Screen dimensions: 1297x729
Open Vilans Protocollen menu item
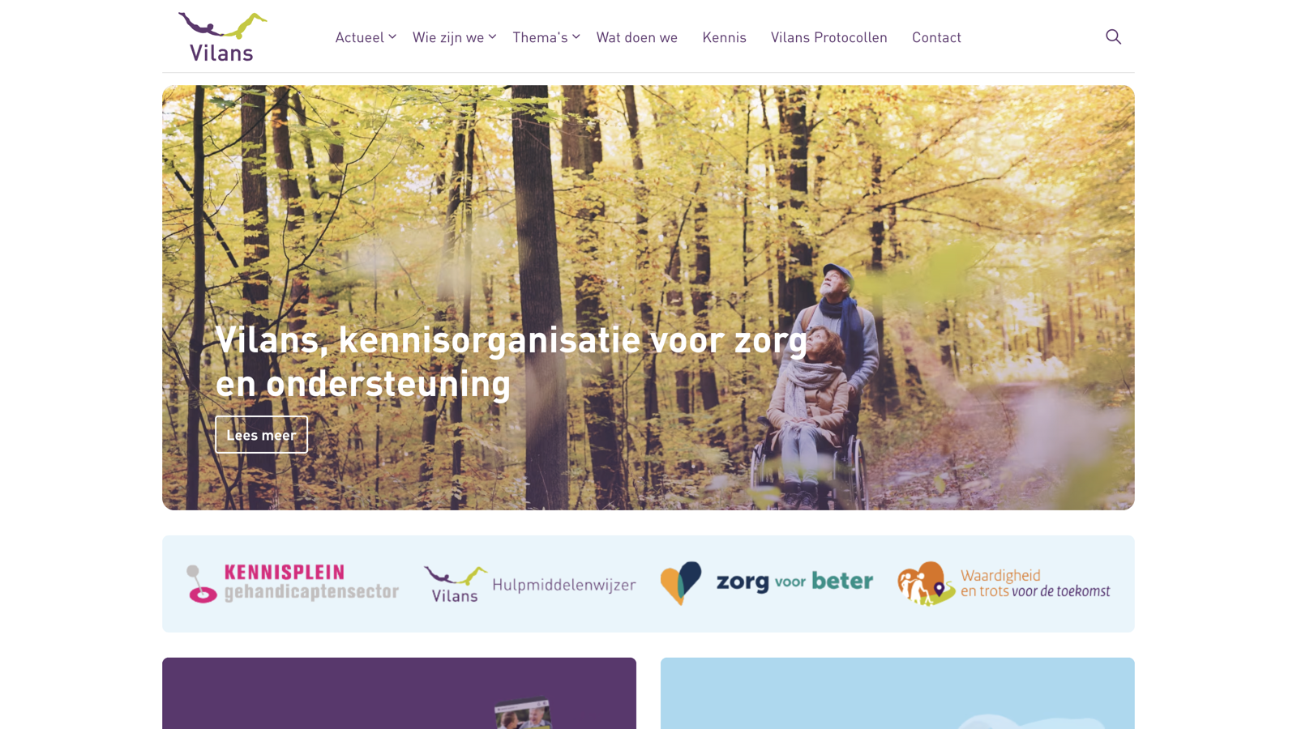click(828, 37)
